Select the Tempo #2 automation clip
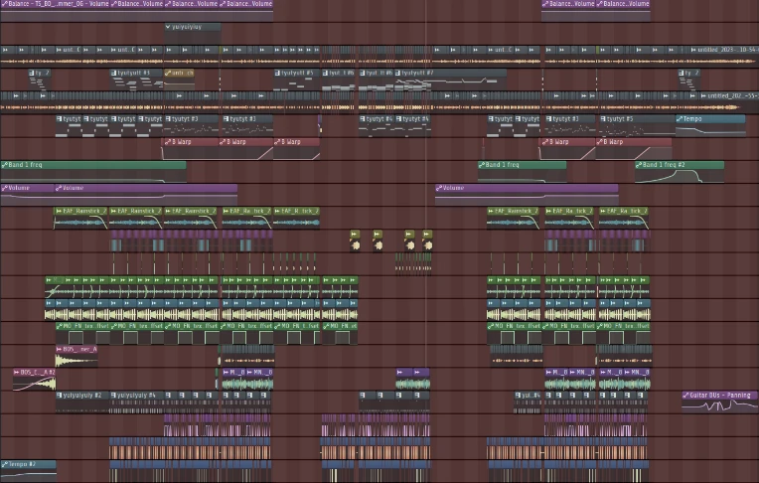The image size is (759, 483). tap(29, 471)
